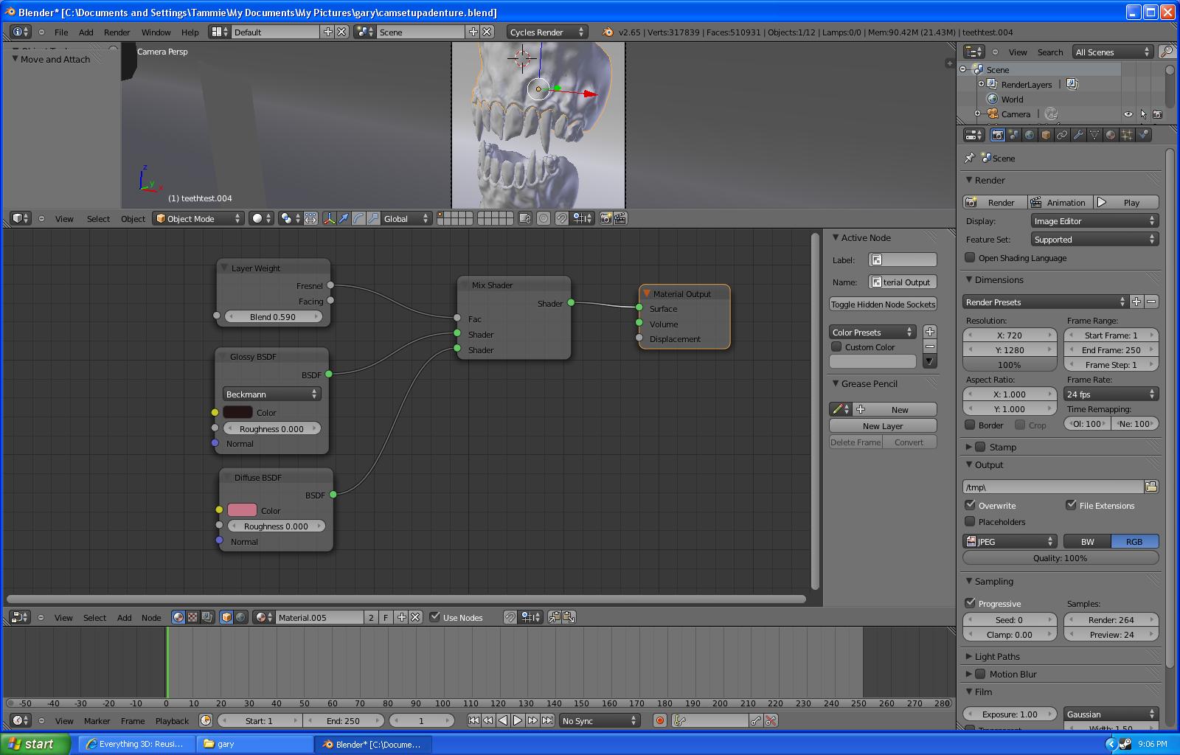Open the Particles tab (sparkles icon)
The image size is (1180, 755).
click(1127, 135)
